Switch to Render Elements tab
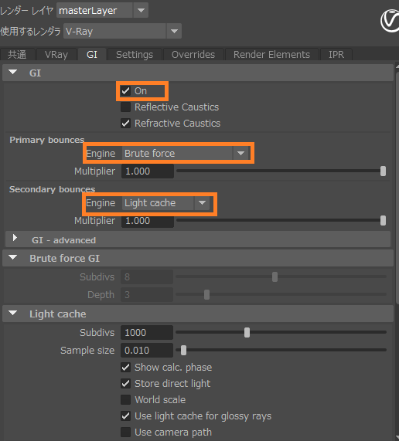The height and width of the screenshot is (441, 399). click(271, 54)
